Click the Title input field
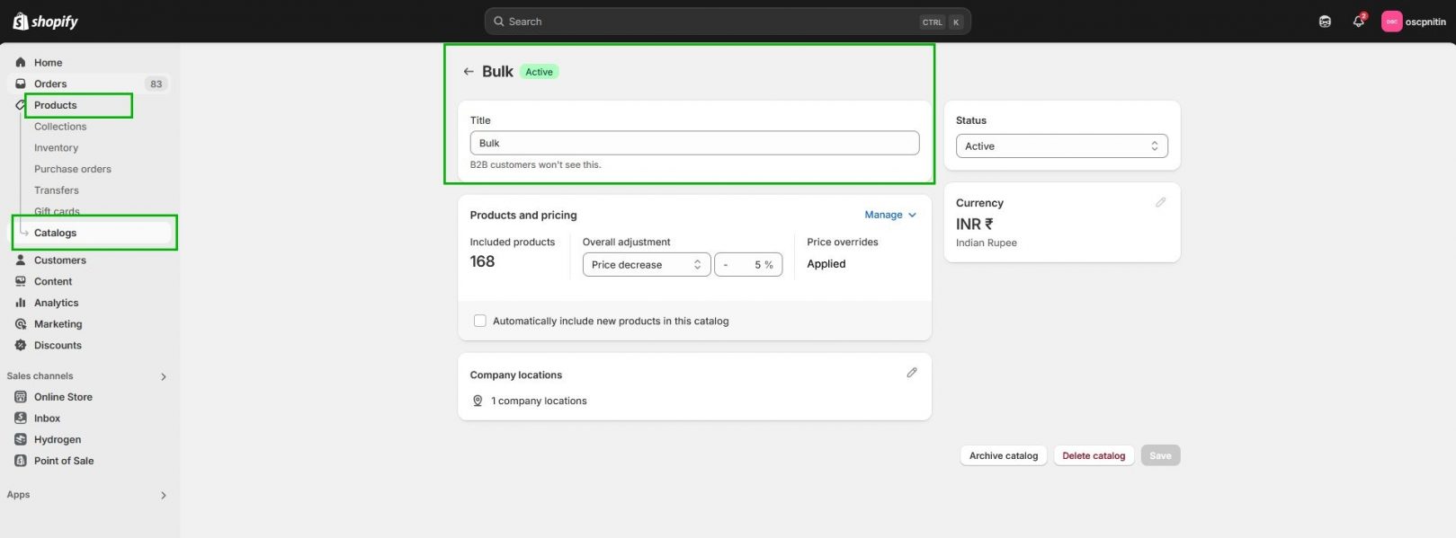Image resolution: width=1456 pixels, height=538 pixels. [x=693, y=144]
